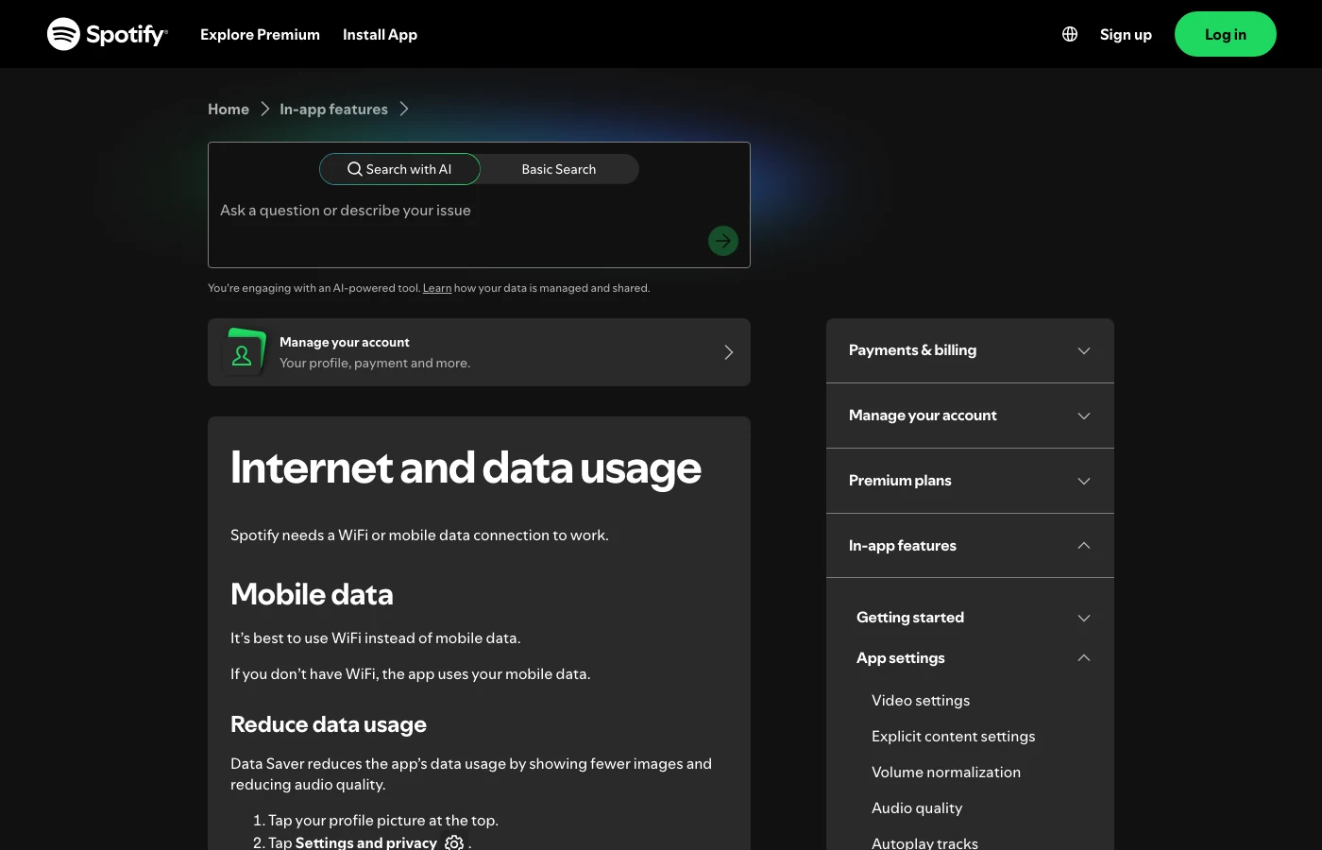Switch to Basic Search
This screenshot has height=850, width=1322.
pos(559,169)
